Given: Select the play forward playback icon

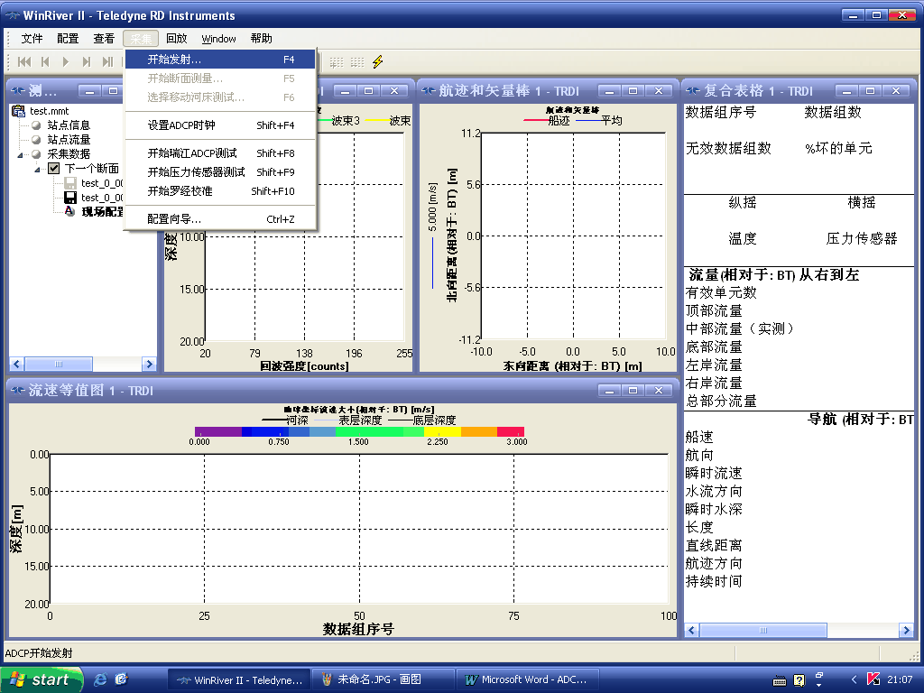Looking at the screenshot, I should tap(65, 60).
